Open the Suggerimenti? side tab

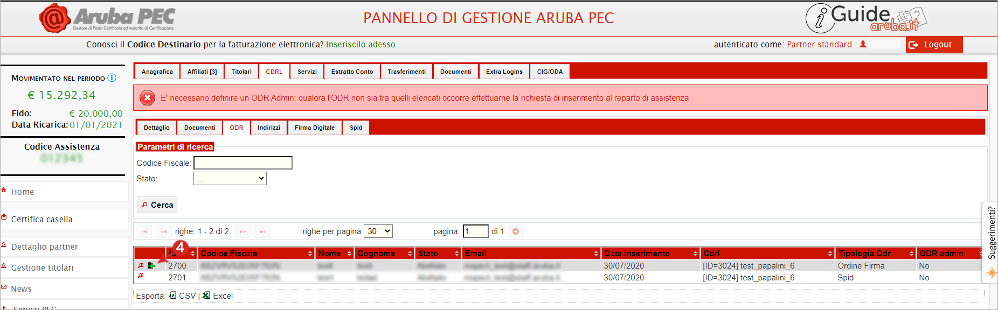991,233
